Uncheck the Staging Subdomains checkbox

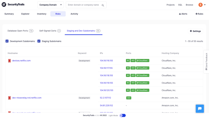click(39, 41)
